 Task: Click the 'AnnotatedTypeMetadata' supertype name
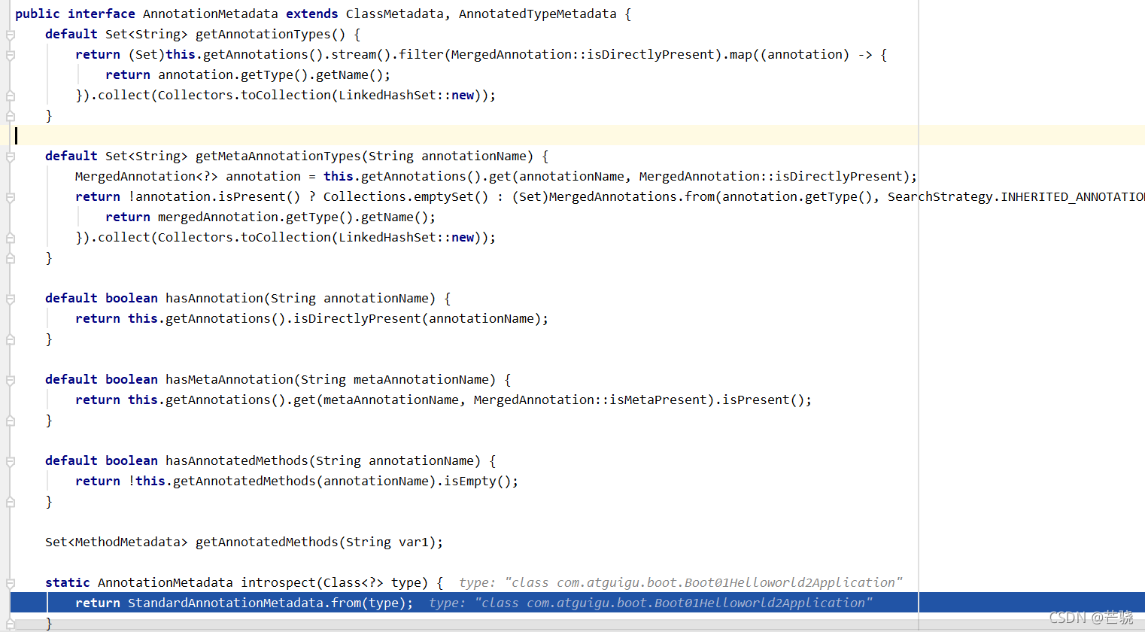(x=538, y=14)
